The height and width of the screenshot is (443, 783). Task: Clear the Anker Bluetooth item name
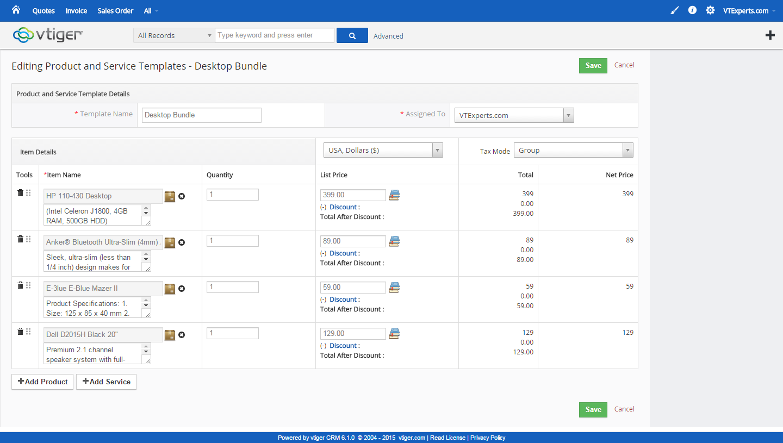pyautogui.click(x=182, y=242)
